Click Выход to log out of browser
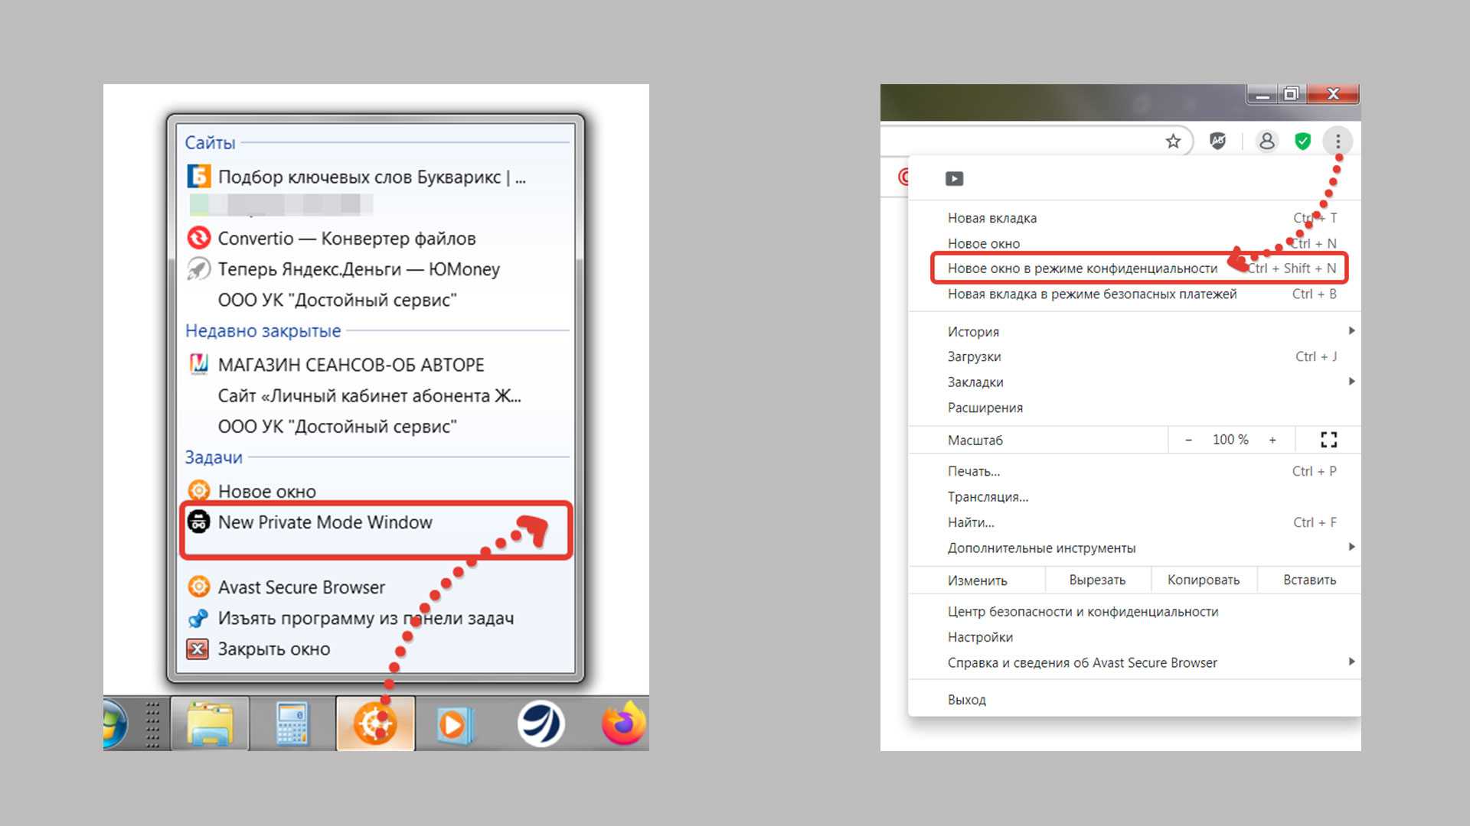This screenshot has width=1470, height=826. click(x=966, y=699)
